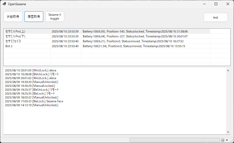Click the log line 19:25:35 BleLock リモート
234x143 pixels.
pyautogui.click(x=30, y=94)
